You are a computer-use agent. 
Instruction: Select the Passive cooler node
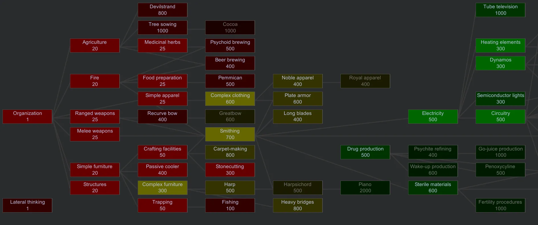coord(163,170)
